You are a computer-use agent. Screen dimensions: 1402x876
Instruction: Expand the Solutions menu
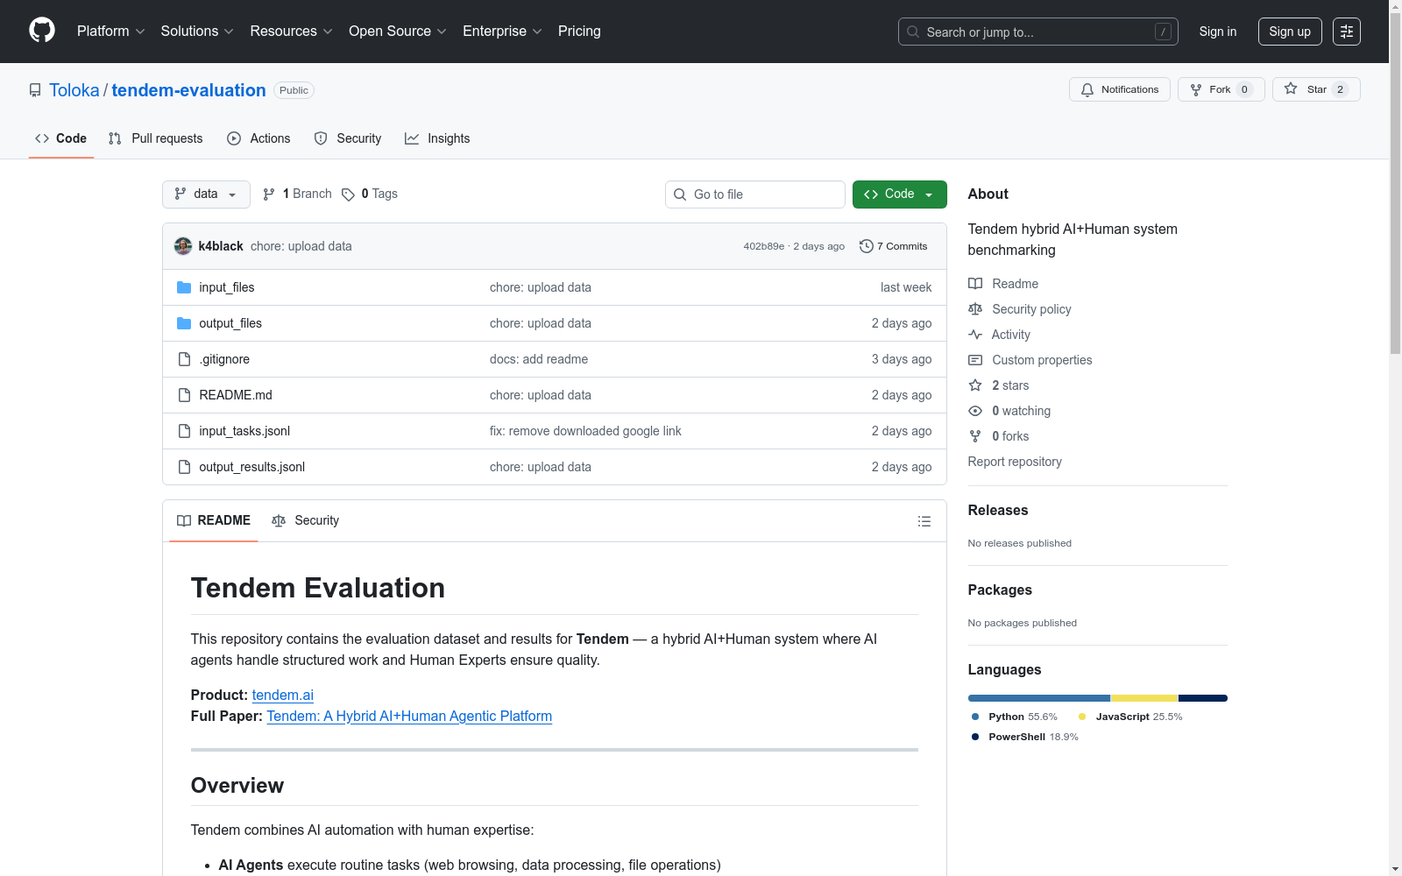[197, 31]
